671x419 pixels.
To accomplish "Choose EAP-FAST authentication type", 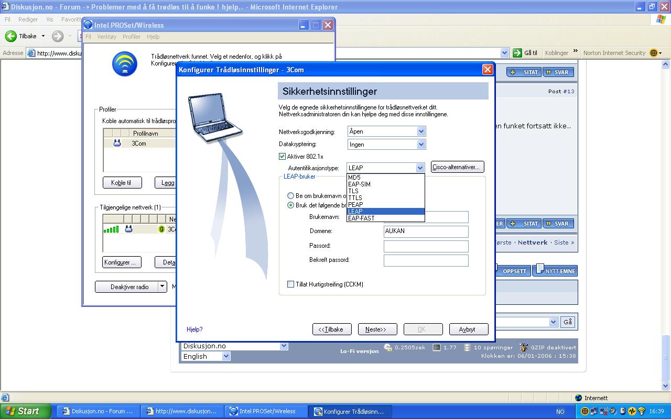I will (x=386, y=218).
